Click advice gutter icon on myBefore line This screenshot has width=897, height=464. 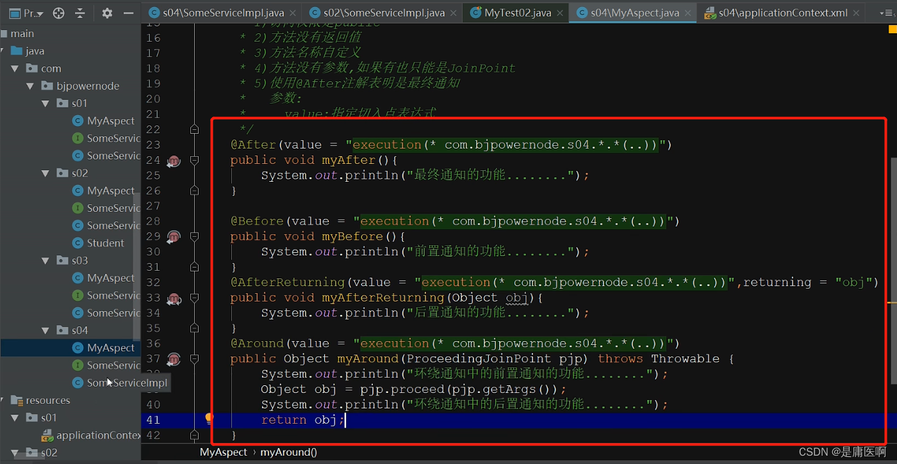pyautogui.click(x=173, y=237)
